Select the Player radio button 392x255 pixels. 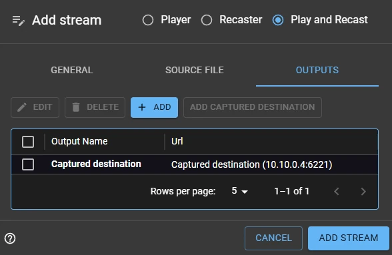click(148, 20)
